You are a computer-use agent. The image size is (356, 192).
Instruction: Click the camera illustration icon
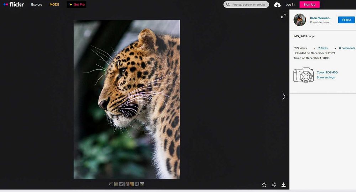tap(304, 75)
